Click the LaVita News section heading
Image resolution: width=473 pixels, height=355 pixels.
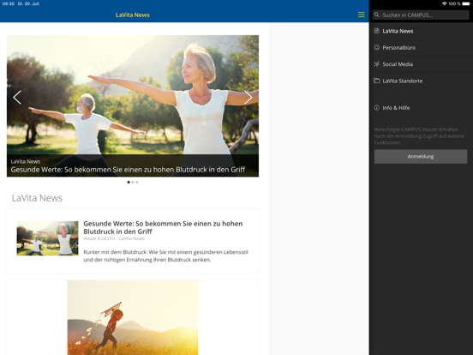37,198
